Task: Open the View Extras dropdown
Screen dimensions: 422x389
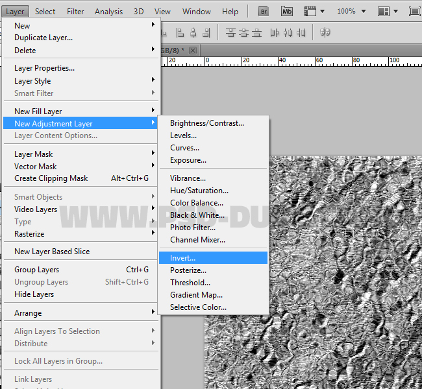Action: [x=315, y=11]
